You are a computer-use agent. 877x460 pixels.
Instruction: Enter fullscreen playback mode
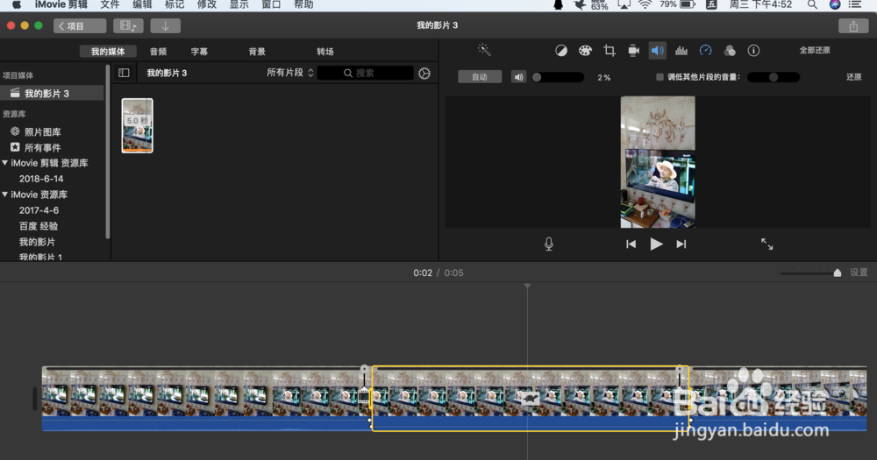(766, 244)
